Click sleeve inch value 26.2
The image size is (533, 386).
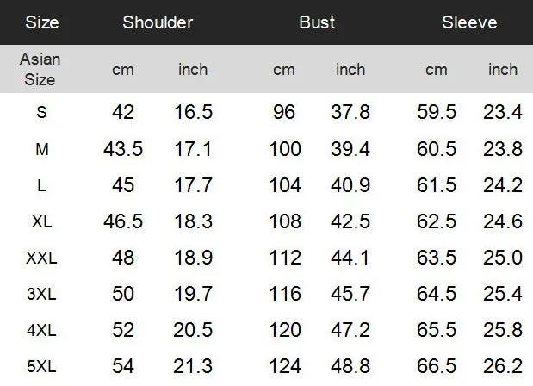[503, 366]
